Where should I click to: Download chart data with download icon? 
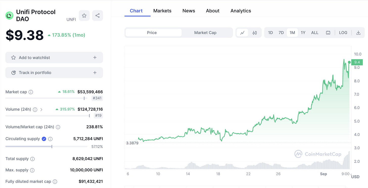[358, 33]
